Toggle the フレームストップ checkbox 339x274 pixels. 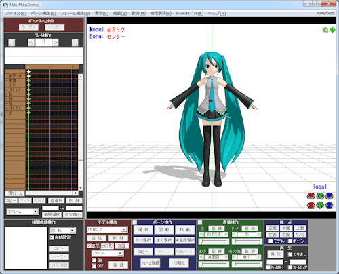[x=290, y=267]
